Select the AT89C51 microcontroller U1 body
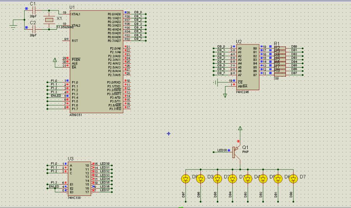Screen dimensions: 351x208 pyautogui.click(x=96, y=62)
